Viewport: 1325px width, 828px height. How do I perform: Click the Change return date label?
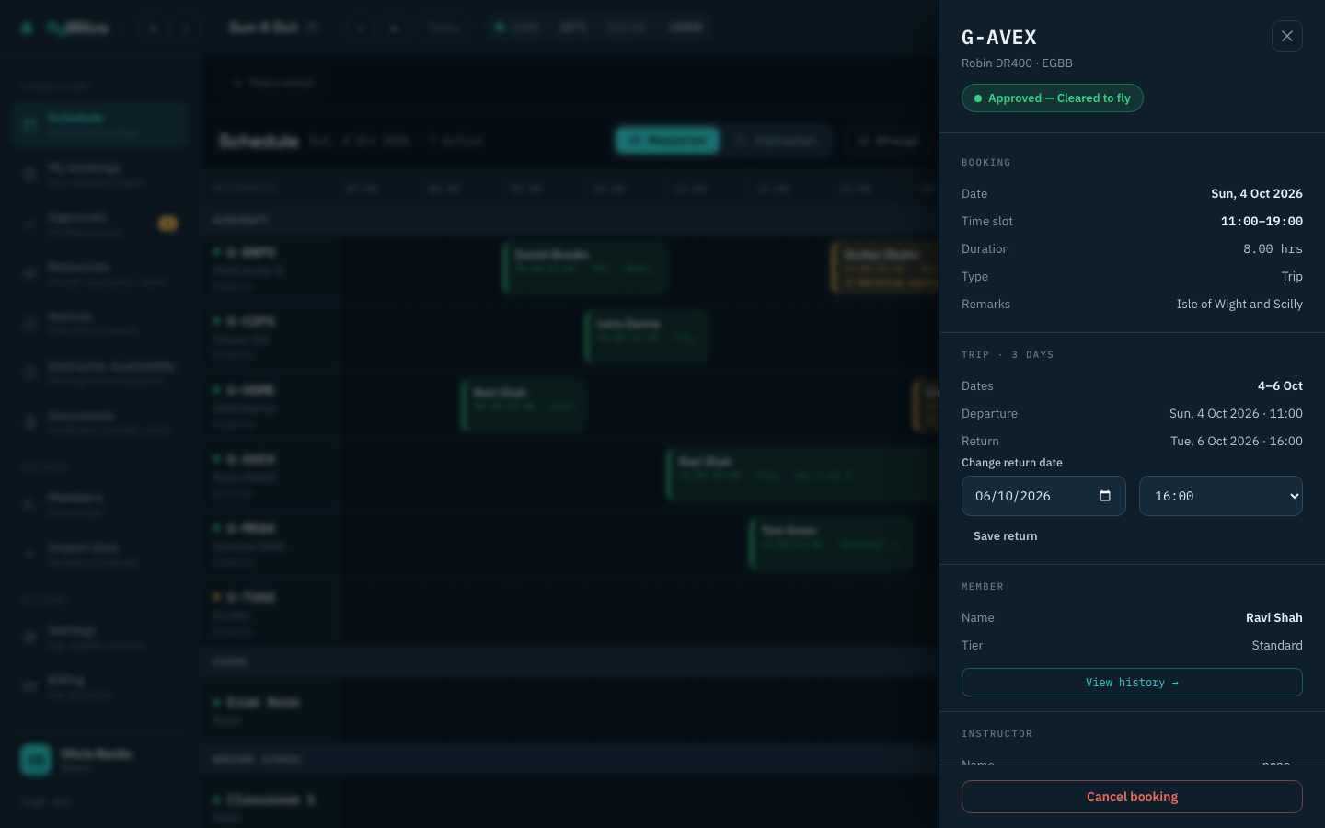(1012, 463)
